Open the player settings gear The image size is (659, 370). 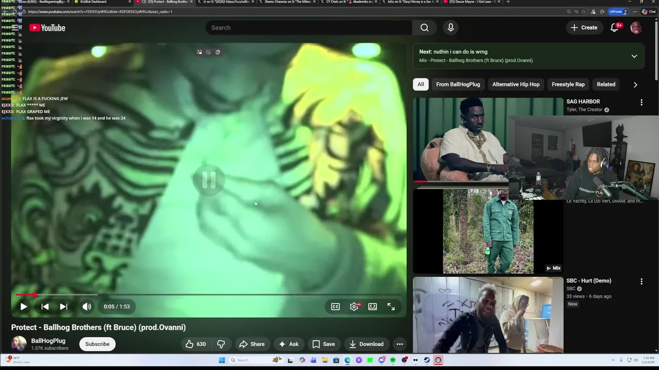coord(354,306)
